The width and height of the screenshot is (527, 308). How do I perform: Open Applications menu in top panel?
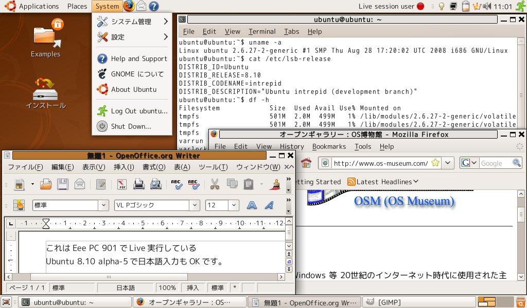coord(31,6)
